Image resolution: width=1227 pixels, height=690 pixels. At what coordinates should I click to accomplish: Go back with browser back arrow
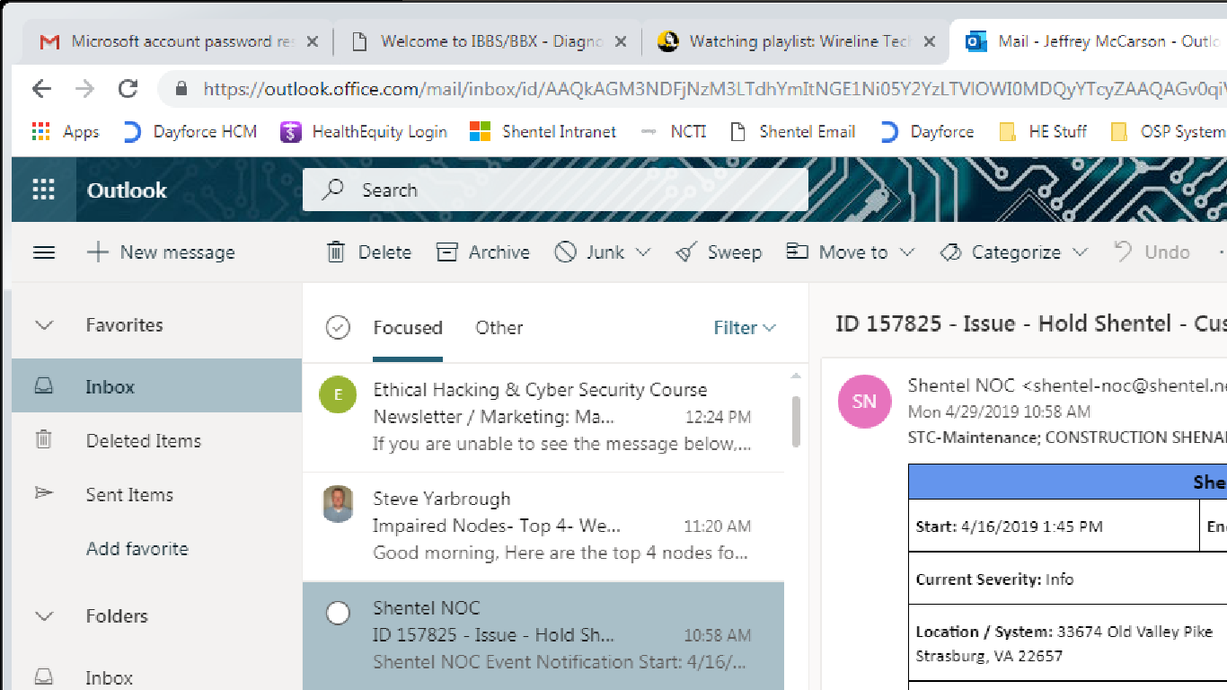pyautogui.click(x=41, y=88)
